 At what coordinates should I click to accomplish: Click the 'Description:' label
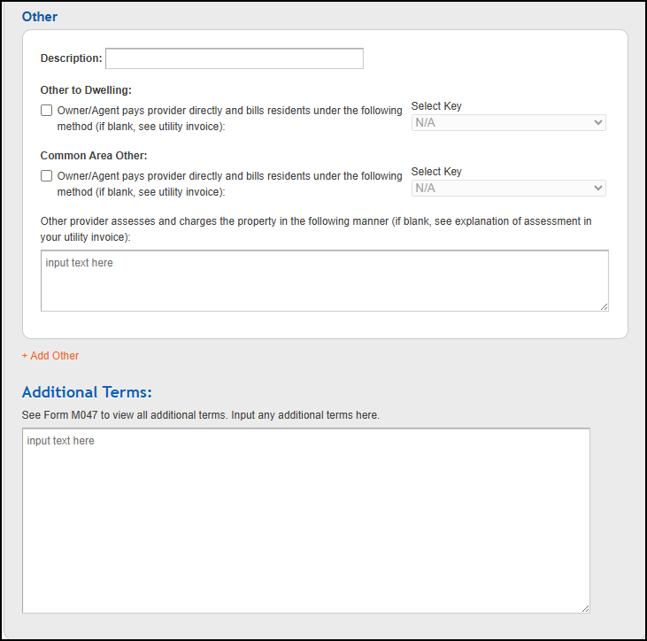pyautogui.click(x=71, y=58)
